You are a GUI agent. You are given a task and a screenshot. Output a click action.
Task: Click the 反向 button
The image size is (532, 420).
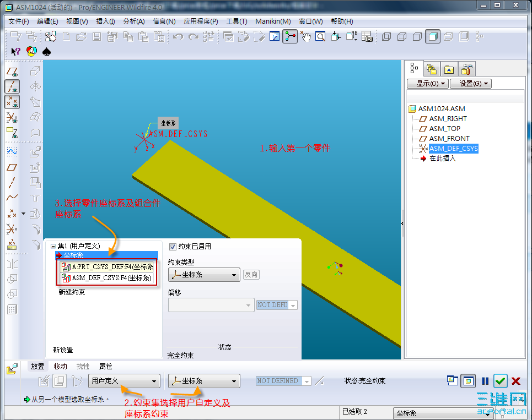click(x=251, y=275)
